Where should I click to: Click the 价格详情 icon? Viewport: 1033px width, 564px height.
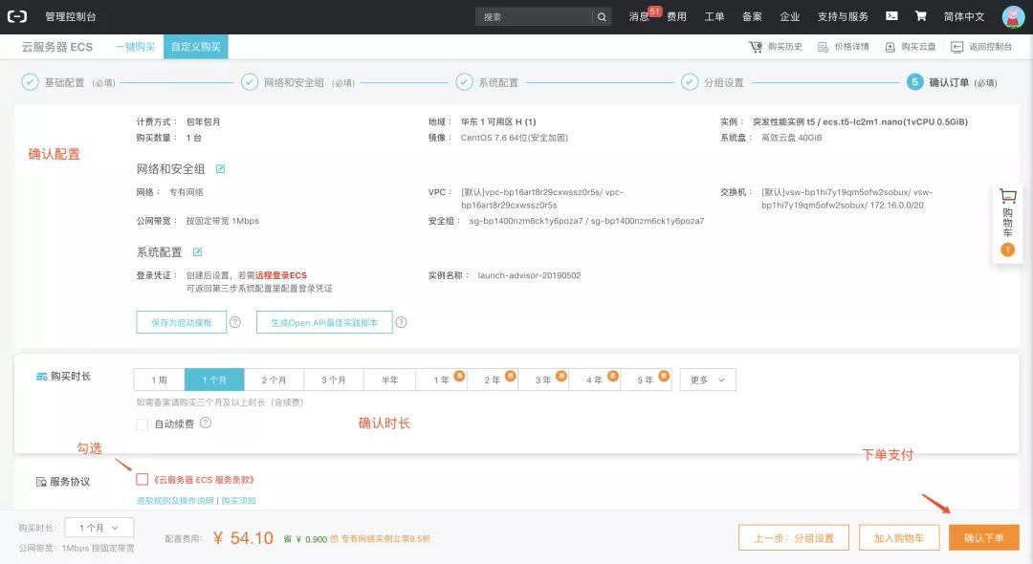coord(823,47)
